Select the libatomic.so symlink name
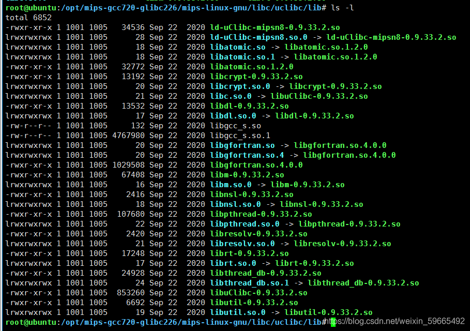Image resolution: width=470 pixels, height=331 pixels. coord(238,48)
